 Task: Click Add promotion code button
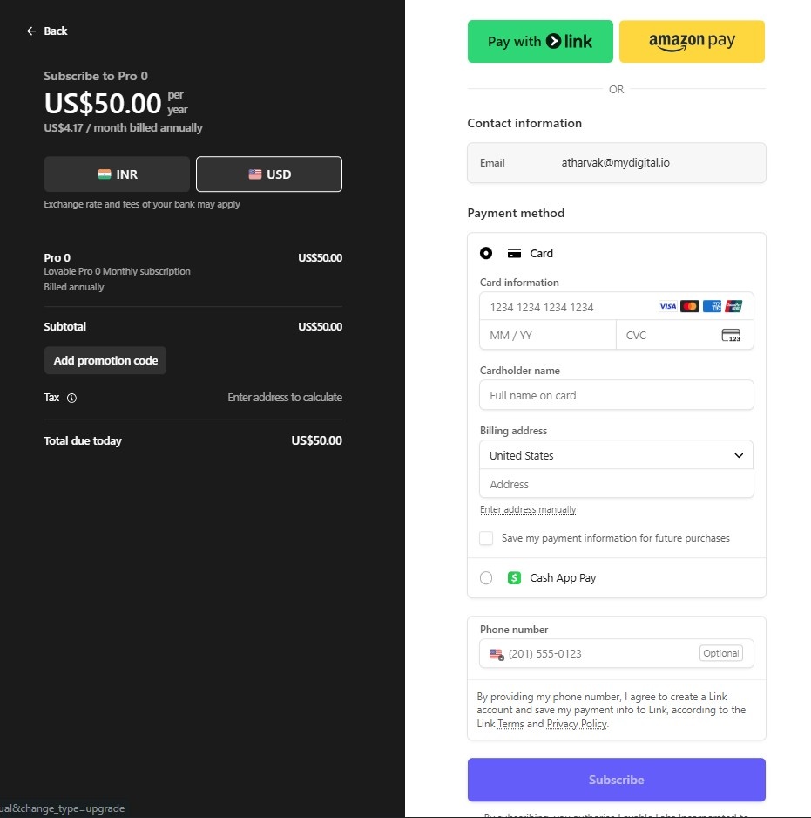[105, 360]
